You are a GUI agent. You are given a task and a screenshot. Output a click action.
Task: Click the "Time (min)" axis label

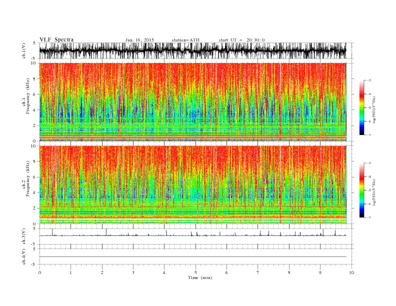[200, 277]
